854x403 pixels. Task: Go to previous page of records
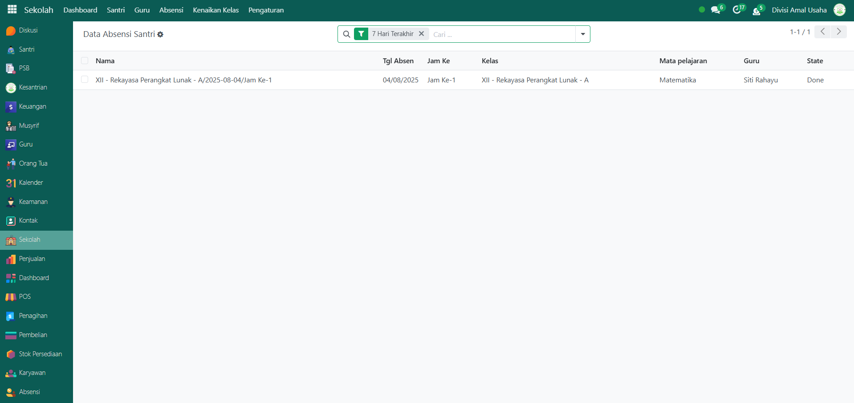(822, 32)
